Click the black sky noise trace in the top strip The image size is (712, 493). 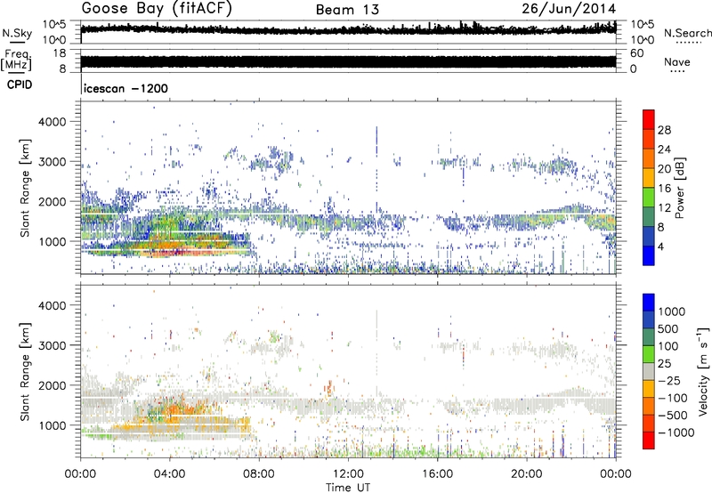(x=348, y=29)
